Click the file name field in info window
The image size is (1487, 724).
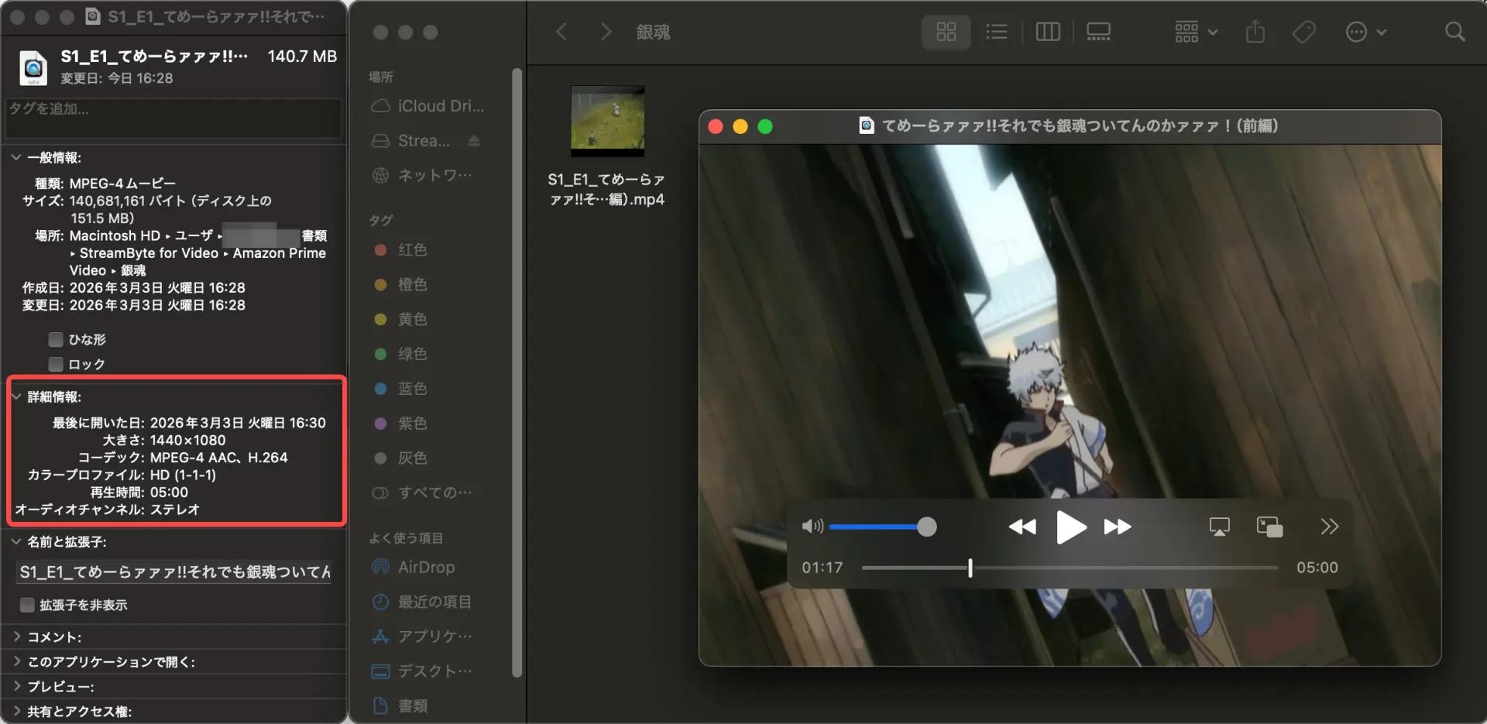click(x=173, y=572)
